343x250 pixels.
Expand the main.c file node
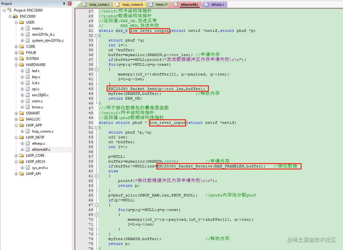22,28
